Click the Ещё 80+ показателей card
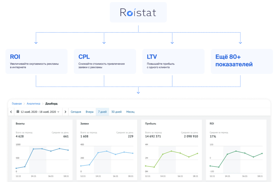The height and width of the screenshot is (182, 280). tap(242, 61)
